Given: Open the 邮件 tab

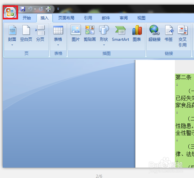Looking at the screenshot, I should pyautogui.click(x=106, y=18).
